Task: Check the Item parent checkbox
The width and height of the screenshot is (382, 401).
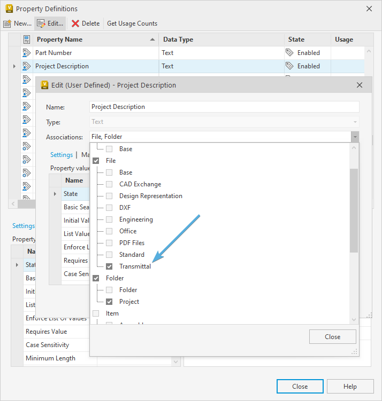Action: [x=96, y=313]
